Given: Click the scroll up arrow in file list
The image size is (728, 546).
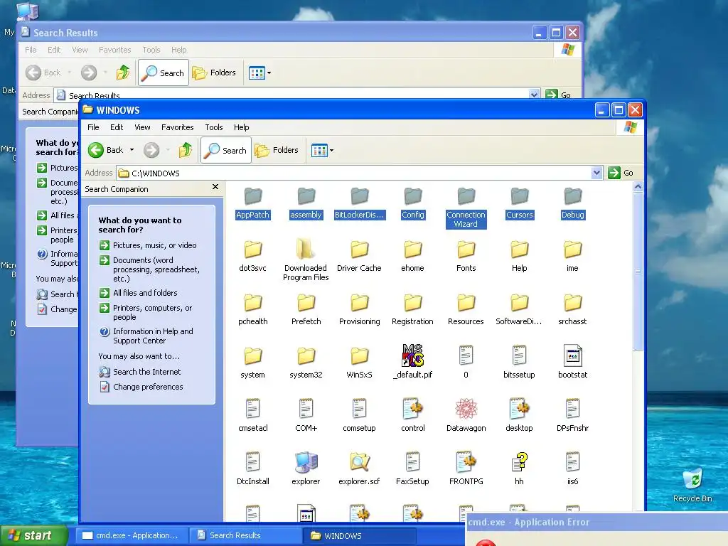Looking at the screenshot, I should tap(638, 187).
